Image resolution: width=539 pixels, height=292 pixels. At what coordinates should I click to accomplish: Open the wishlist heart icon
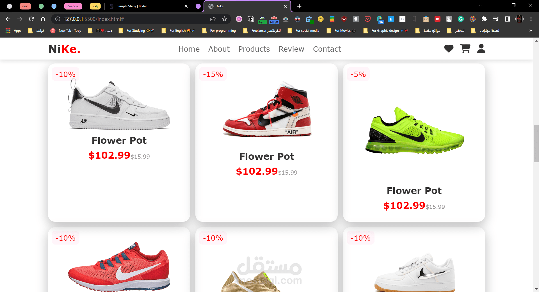coord(449,49)
